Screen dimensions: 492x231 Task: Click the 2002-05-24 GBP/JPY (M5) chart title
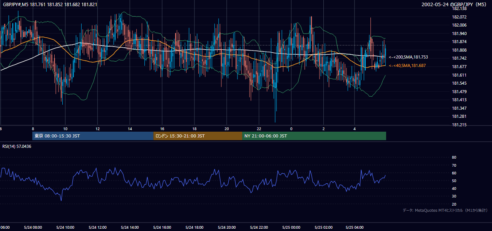coord(454,5)
